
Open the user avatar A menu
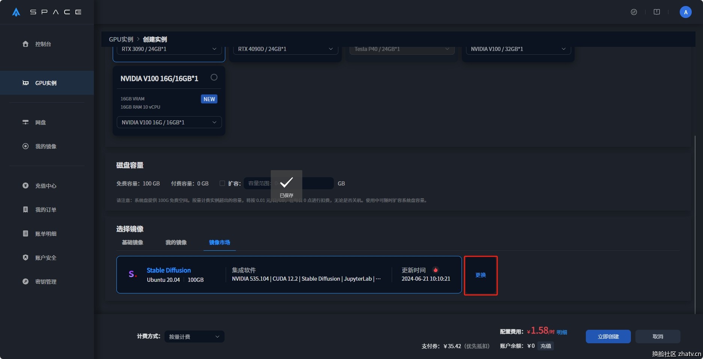[x=686, y=12]
